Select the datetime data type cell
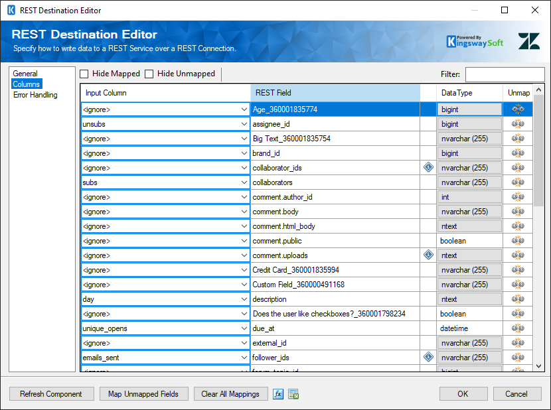The width and height of the screenshot is (551, 410). click(470, 328)
